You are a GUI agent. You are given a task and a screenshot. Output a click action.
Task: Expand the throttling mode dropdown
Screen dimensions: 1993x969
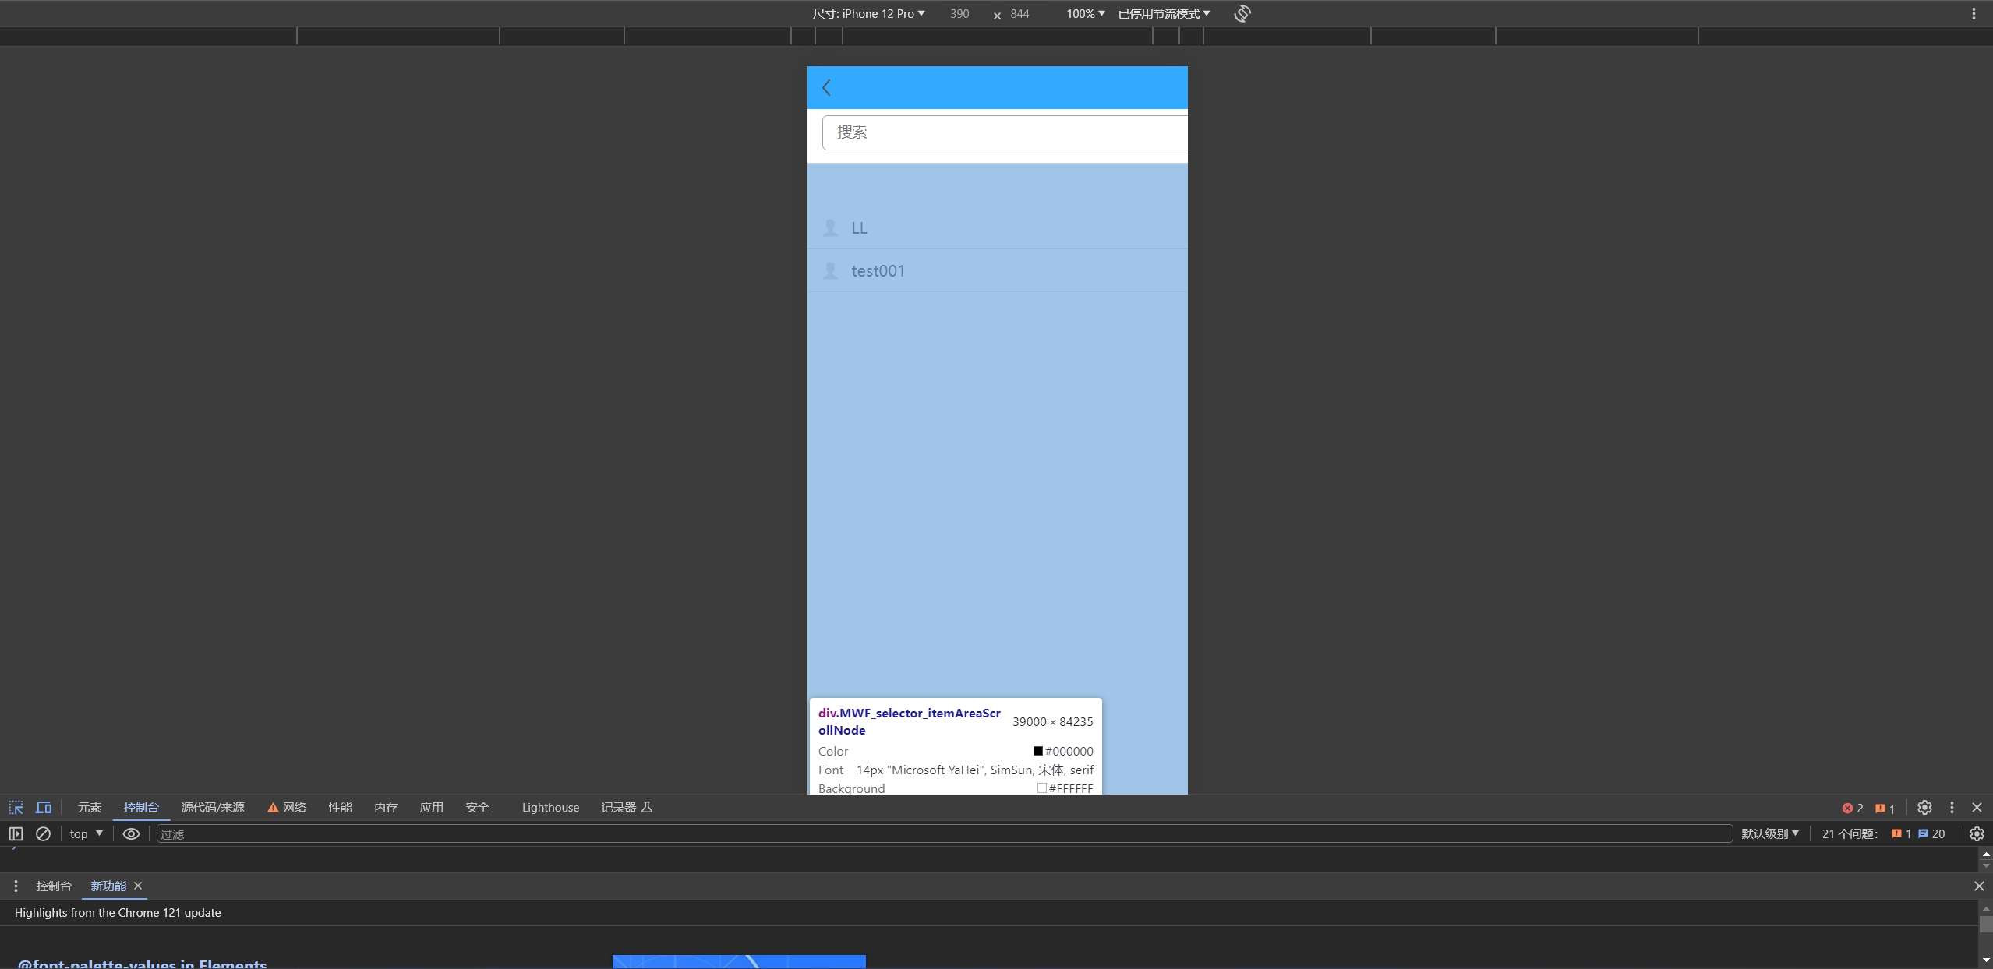pos(1164,14)
